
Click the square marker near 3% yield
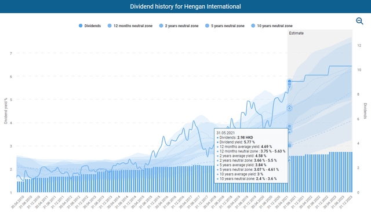click(x=289, y=145)
